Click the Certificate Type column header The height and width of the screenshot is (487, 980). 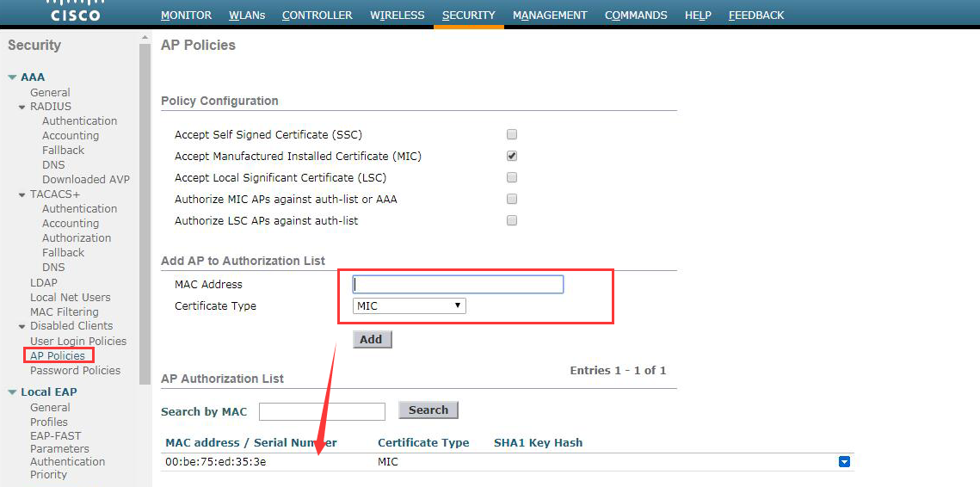pyautogui.click(x=423, y=442)
